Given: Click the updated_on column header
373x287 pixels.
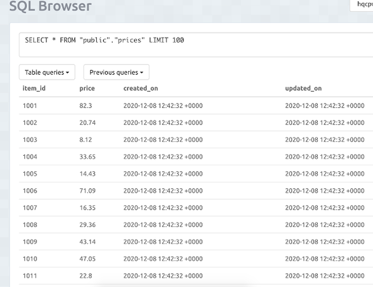Looking at the screenshot, I should click(303, 89).
